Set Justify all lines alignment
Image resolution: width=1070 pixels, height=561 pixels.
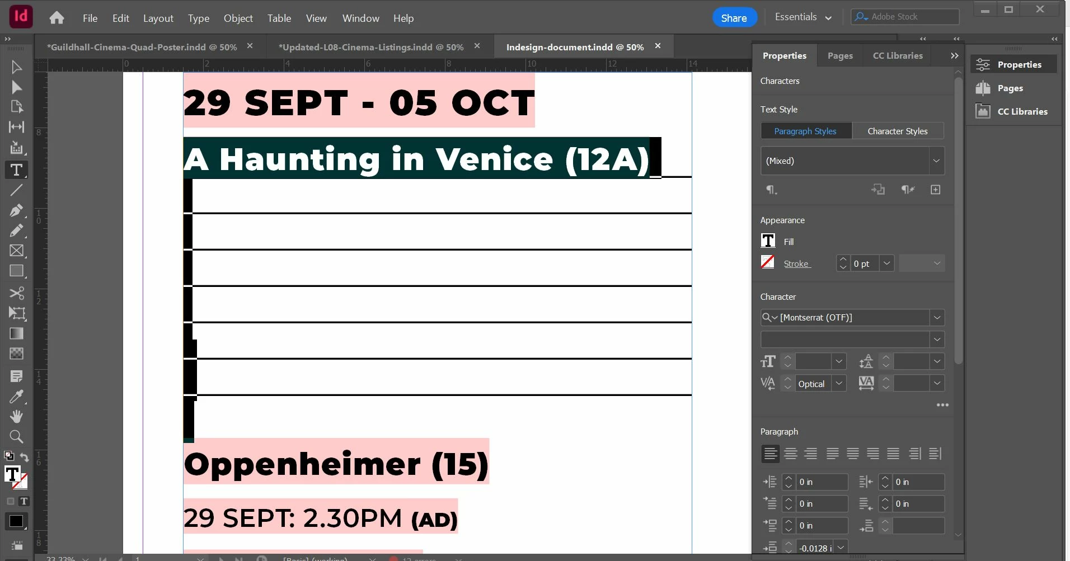[x=893, y=454]
